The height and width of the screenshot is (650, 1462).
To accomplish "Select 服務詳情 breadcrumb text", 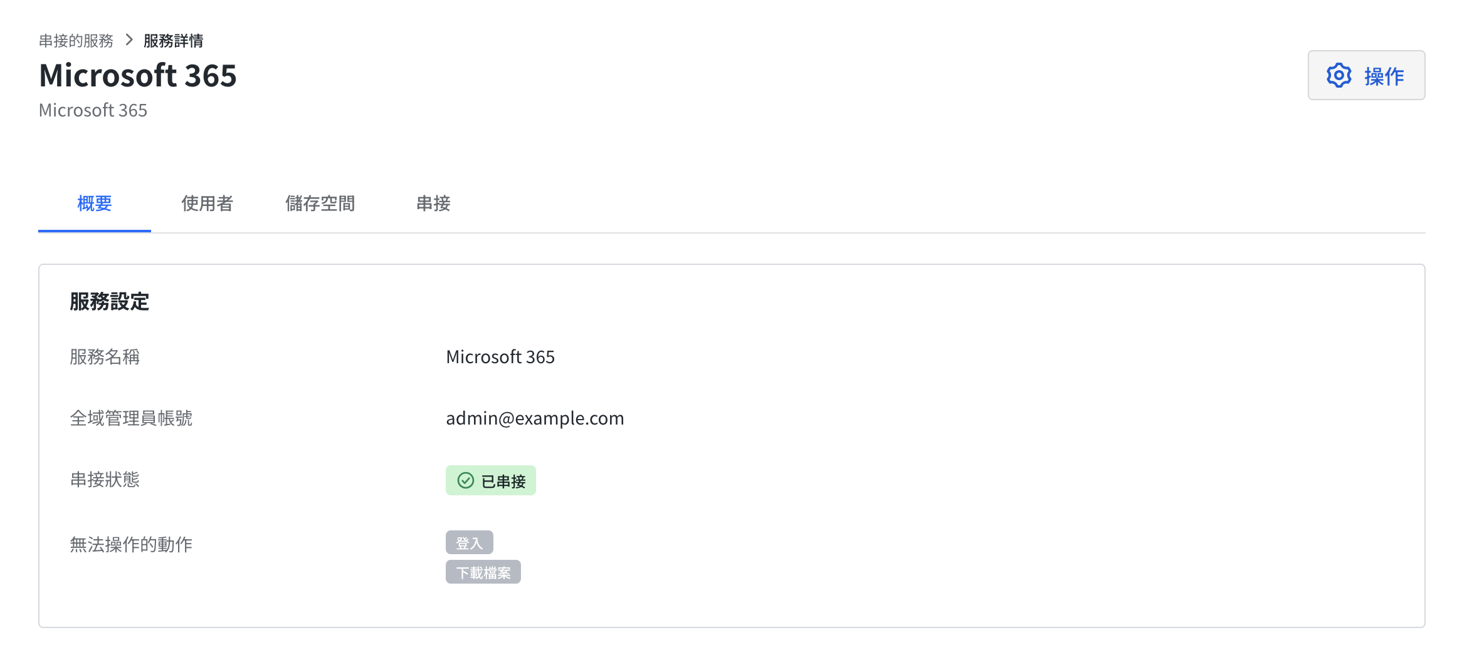I will (x=174, y=41).
